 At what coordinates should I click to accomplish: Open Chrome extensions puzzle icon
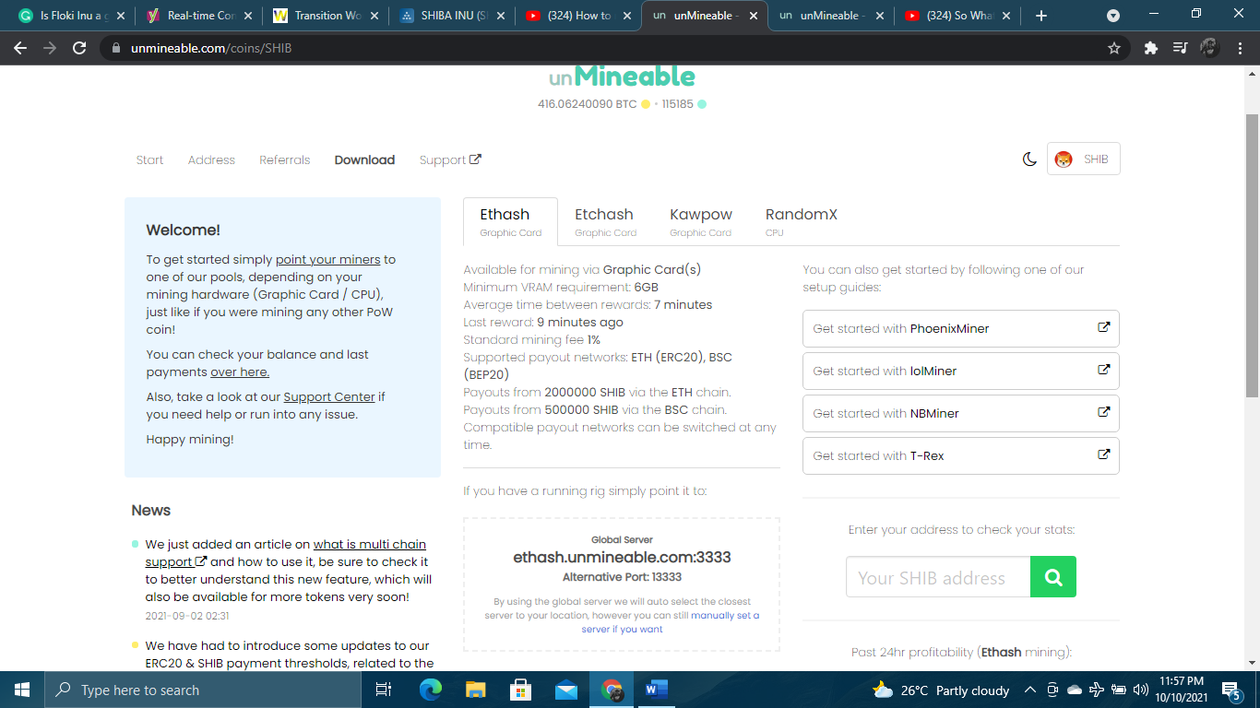coord(1150,48)
